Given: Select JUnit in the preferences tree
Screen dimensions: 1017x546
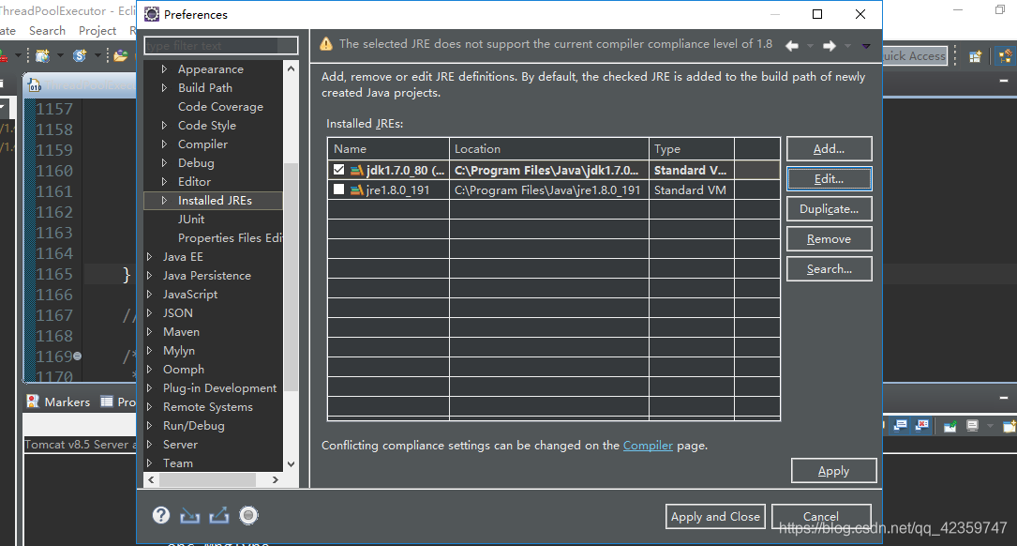Looking at the screenshot, I should 191,220.
